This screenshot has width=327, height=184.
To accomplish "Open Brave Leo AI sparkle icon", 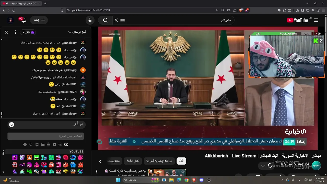I will click(x=313, y=10).
